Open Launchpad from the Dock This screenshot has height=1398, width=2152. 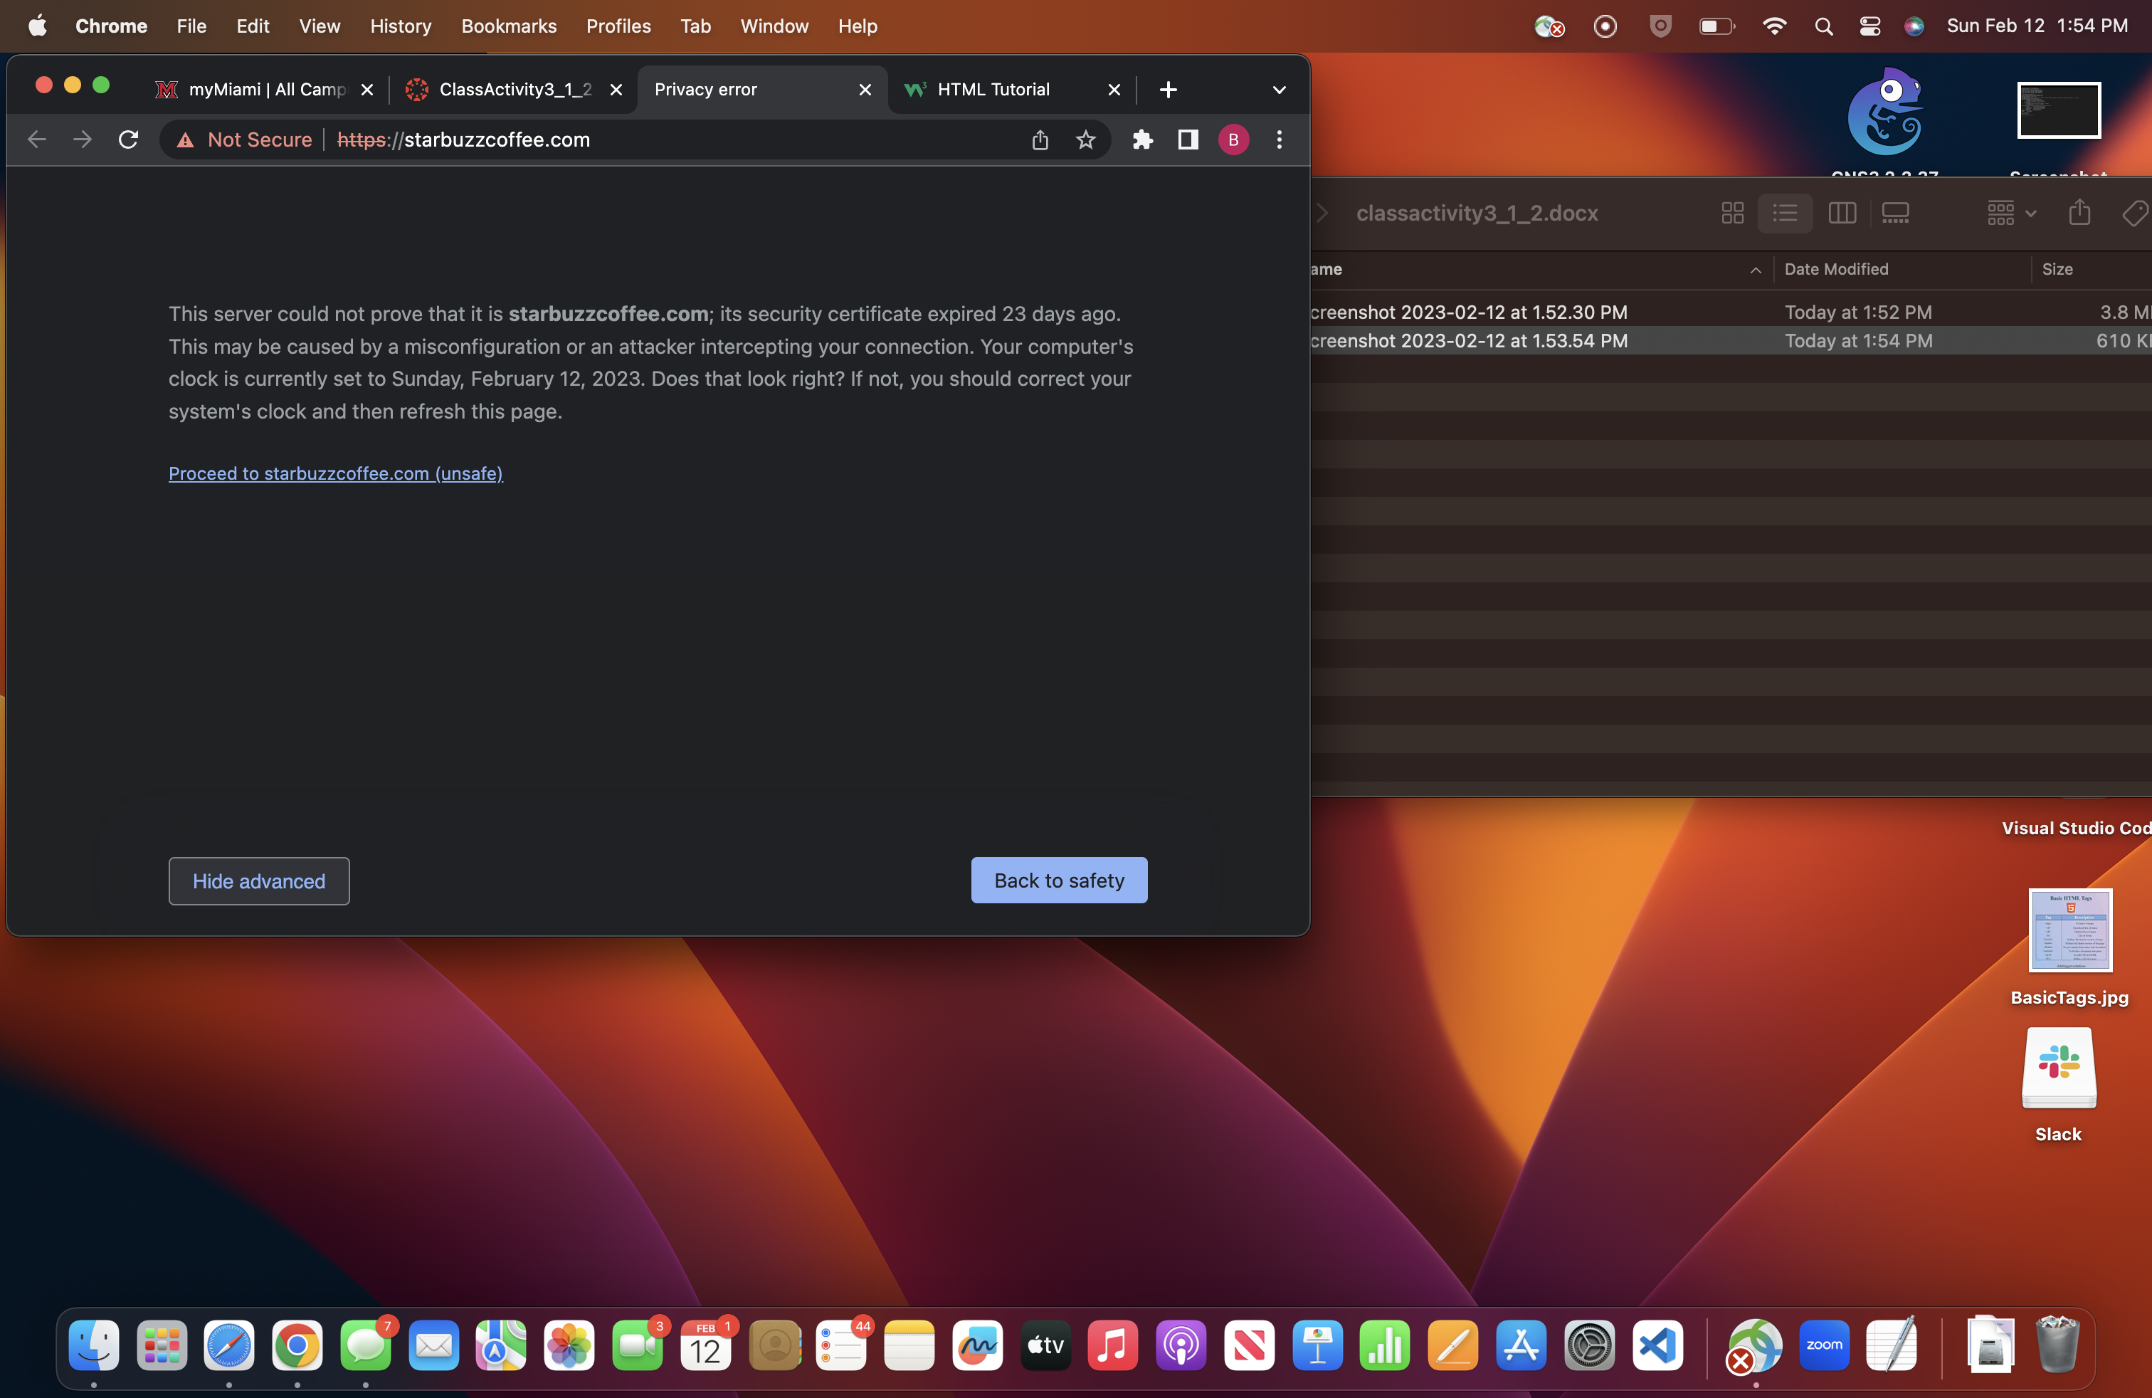tap(162, 1345)
